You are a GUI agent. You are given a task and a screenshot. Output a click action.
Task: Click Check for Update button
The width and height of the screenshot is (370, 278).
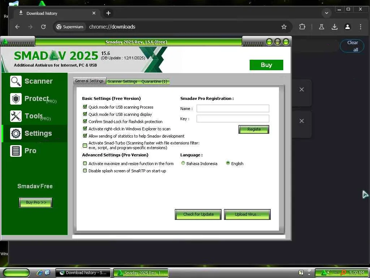tap(198, 214)
